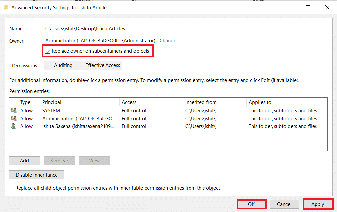Viewport: 337px width, 212px height.
Task: Click Full control in the SYSTEM row
Action: [134, 111]
